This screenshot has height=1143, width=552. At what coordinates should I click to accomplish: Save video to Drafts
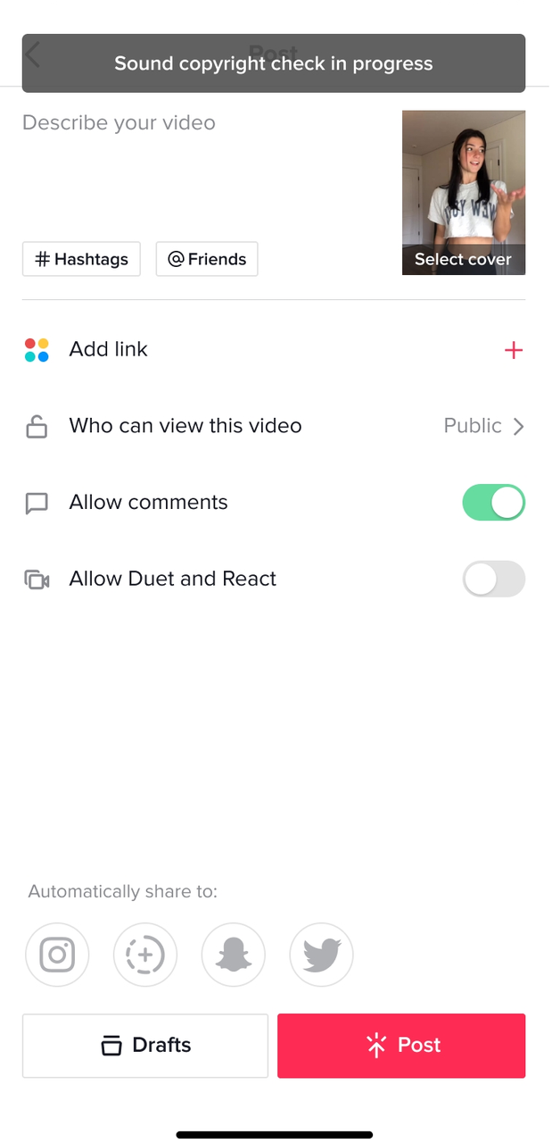pyautogui.click(x=145, y=1045)
